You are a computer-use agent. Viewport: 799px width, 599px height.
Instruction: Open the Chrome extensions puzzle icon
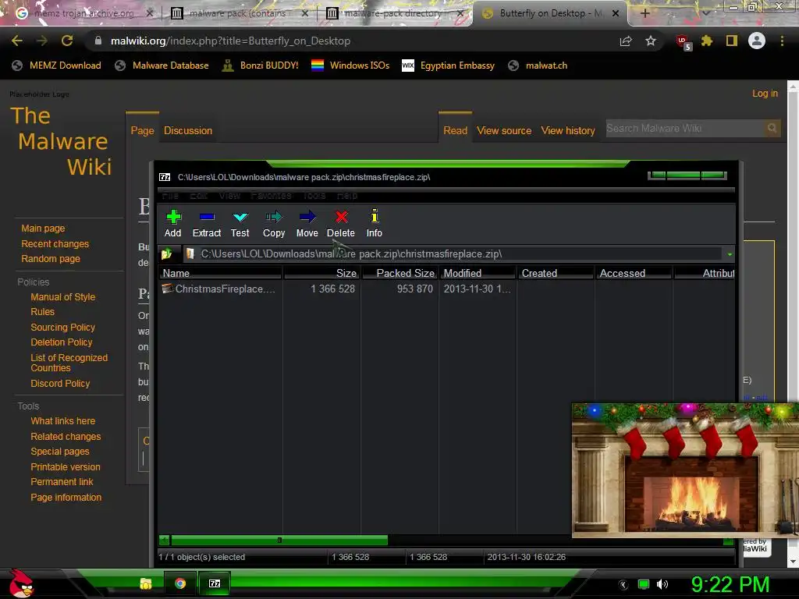[707, 41]
